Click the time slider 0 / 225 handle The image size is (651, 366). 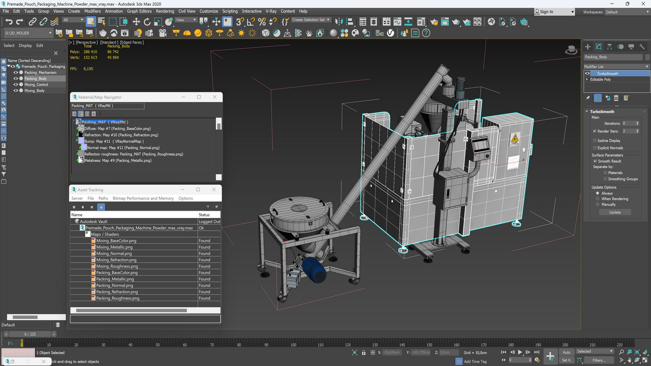tap(30, 334)
